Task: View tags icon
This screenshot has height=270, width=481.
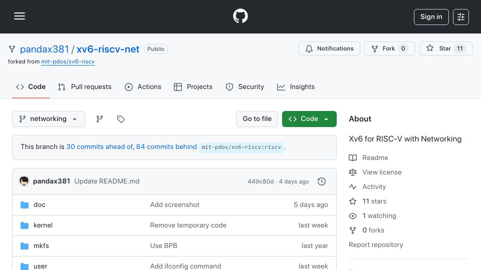Action: point(121,119)
